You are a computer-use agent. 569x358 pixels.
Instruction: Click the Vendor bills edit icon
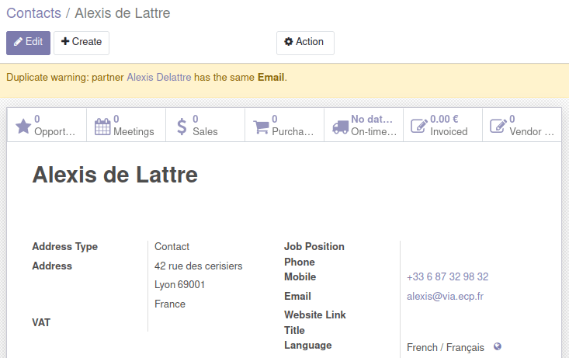click(498, 126)
